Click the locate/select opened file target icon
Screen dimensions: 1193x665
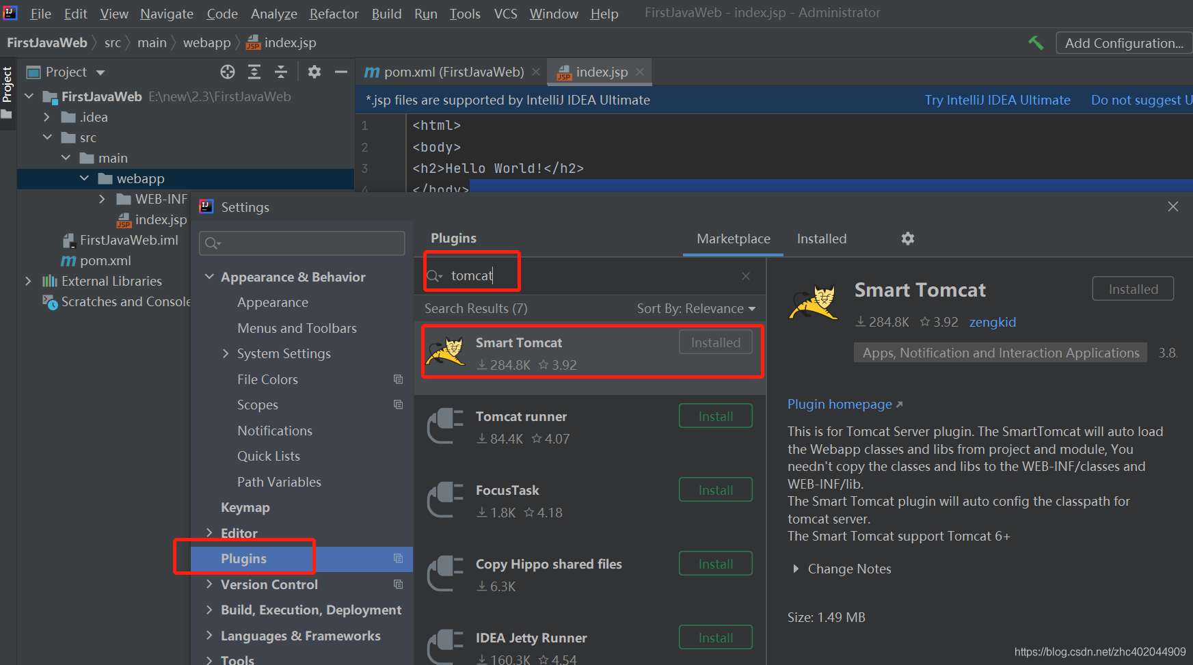coord(228,72)
